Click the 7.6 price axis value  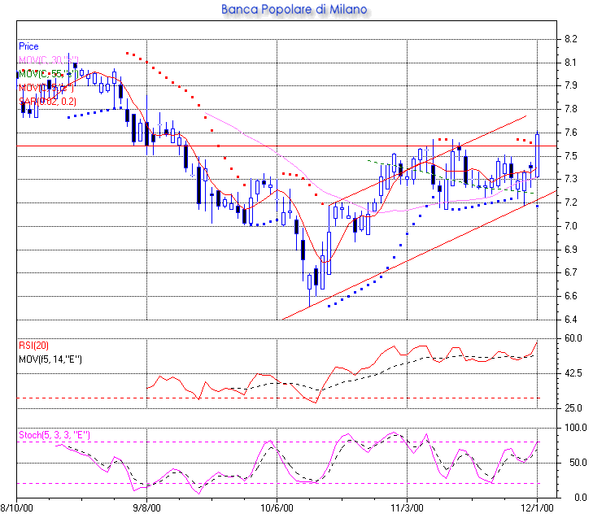571,133
